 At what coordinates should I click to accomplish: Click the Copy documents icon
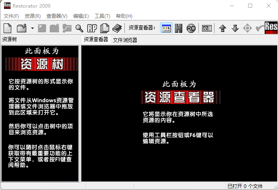coord(105,28)
